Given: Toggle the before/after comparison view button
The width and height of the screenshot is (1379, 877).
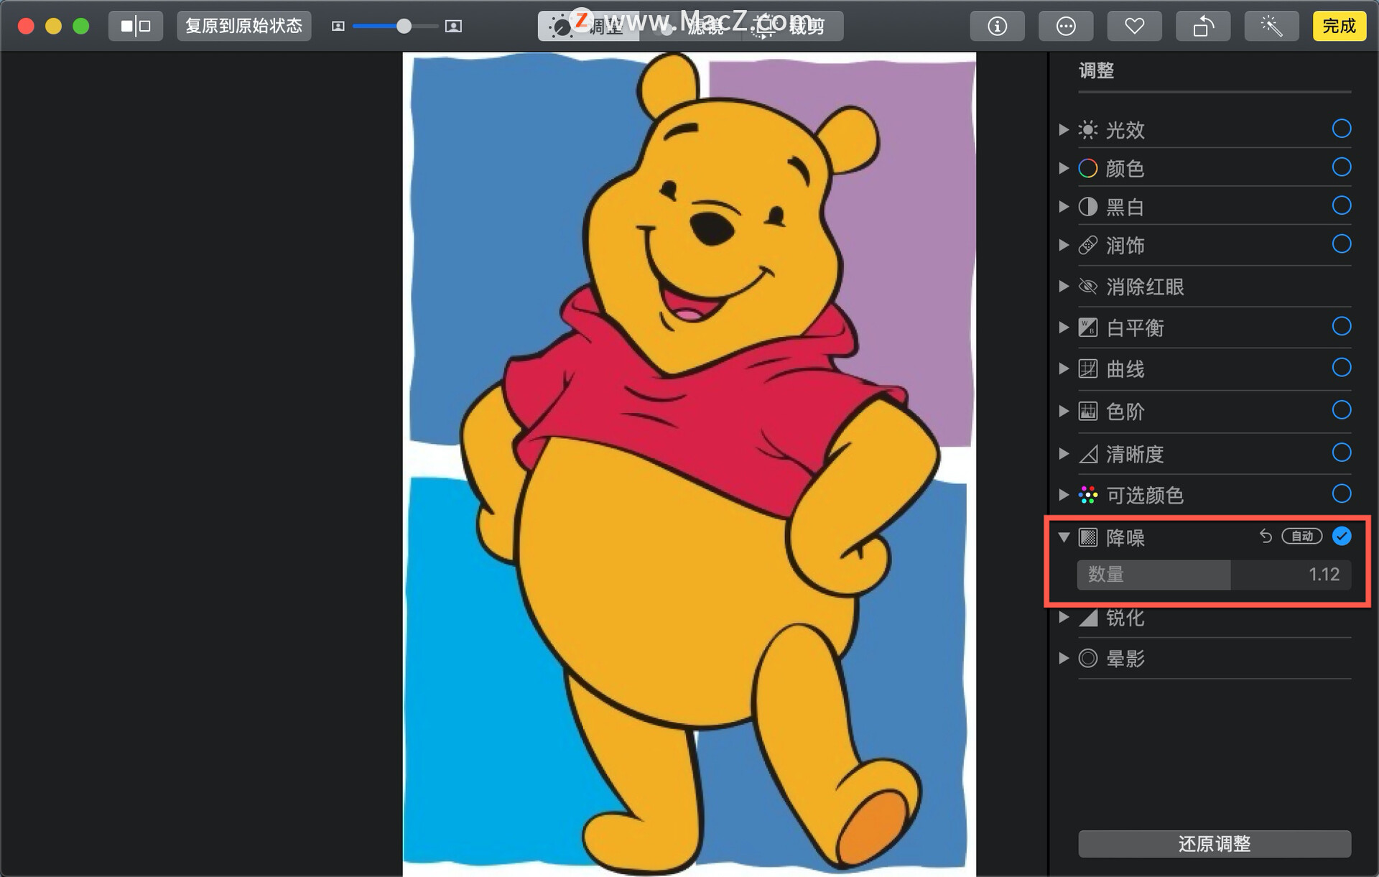Looking at the screenshot, I should pyautogui.click(x=136, y=27).
